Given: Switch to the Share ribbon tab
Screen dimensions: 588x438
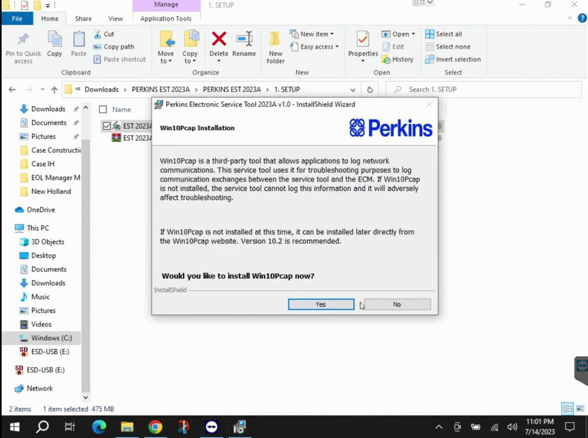Looking at the screenshot, I should coord(83,18).
